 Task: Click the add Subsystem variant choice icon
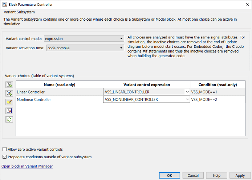[x=9, y=85]
